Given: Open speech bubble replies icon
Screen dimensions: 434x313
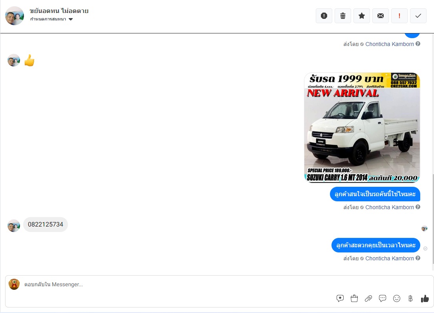Looking at the screenshot, I should (382, 298).
